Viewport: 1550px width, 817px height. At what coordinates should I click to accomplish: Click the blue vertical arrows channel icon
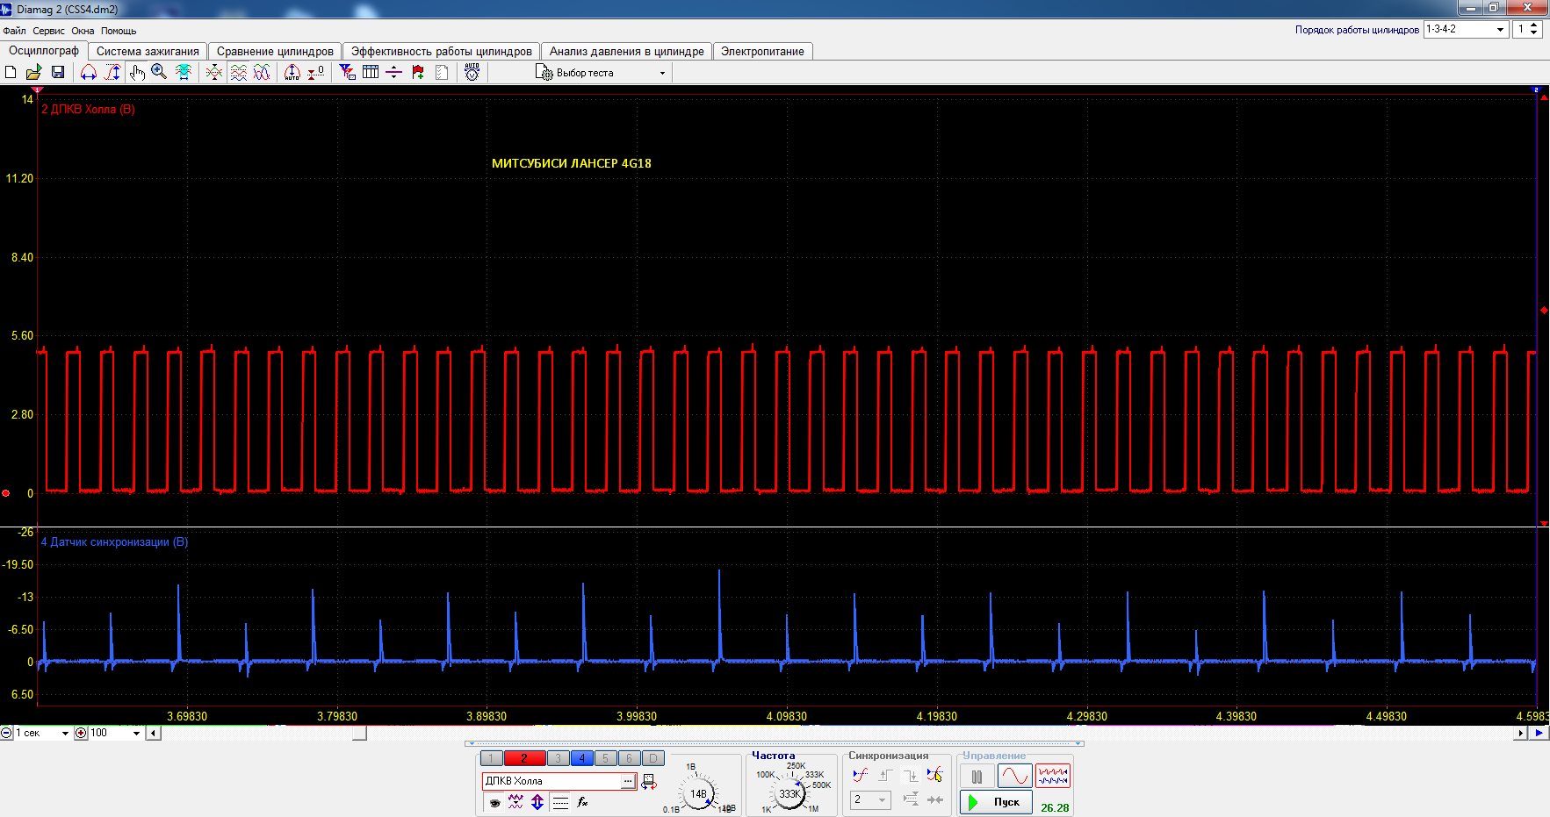[537, 802]
